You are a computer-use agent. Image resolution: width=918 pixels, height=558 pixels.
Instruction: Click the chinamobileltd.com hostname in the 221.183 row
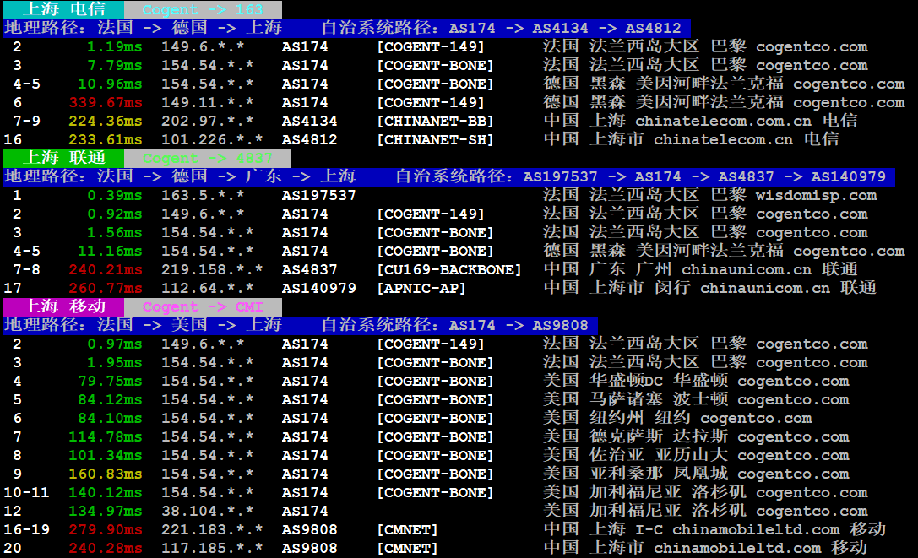pyautogui.click(x=756, y=530)
